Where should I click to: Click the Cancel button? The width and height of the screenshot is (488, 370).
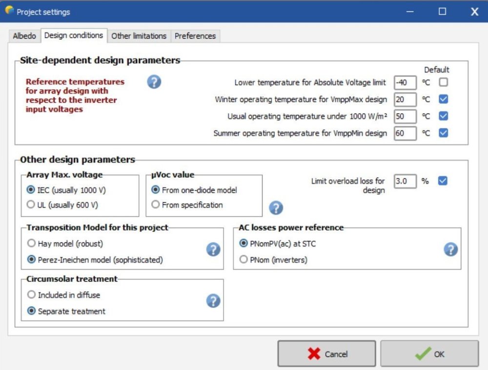326,354
